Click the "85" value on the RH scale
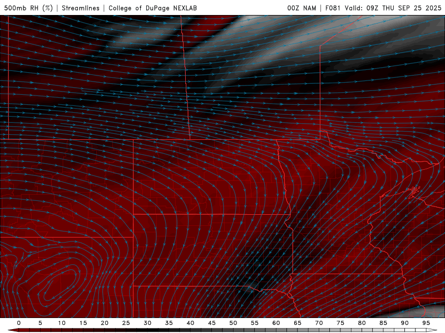 (x=383, y=323)
